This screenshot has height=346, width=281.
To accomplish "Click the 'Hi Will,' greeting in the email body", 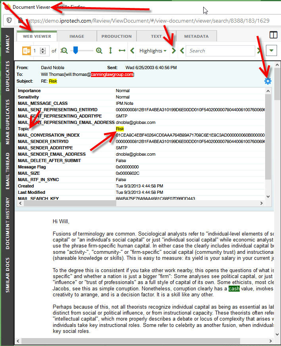I will (61, 221).
